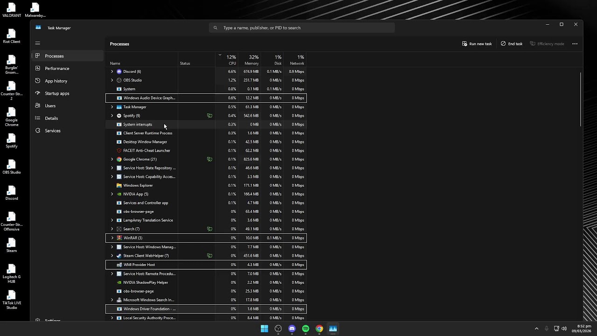Viewport: 597px width, 336px height.
Task: Sort processes by Disk column
Action: (272, 60)
